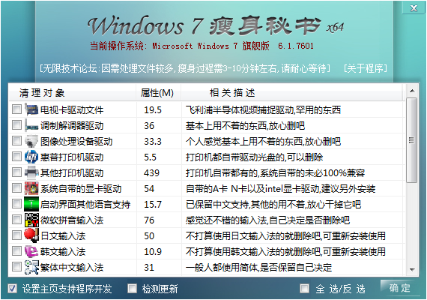
Task: Click the vertical scrollbar thumb
Action: (412, 140)
